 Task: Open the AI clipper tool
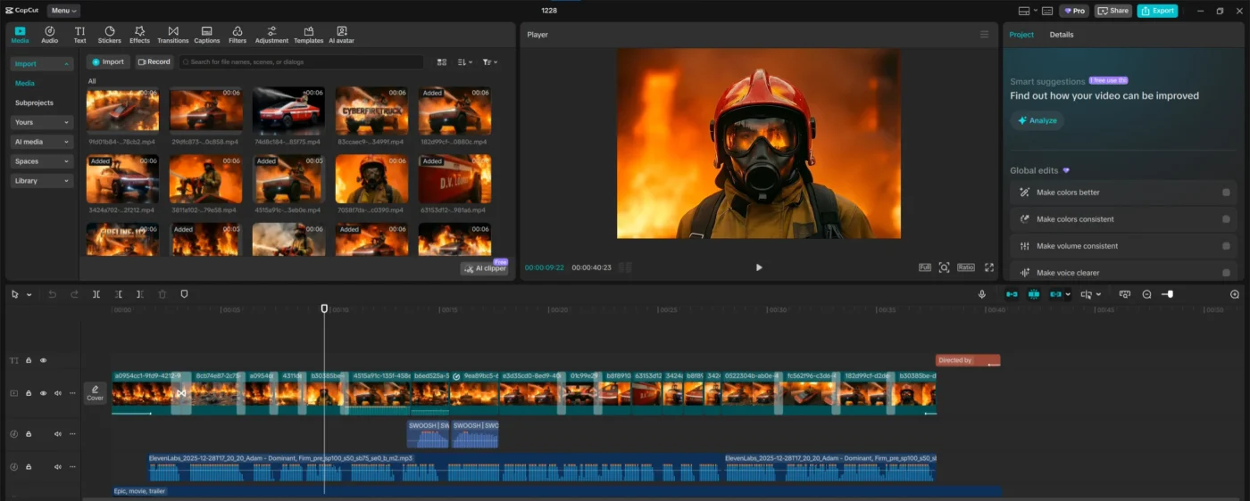pos(484,268)
